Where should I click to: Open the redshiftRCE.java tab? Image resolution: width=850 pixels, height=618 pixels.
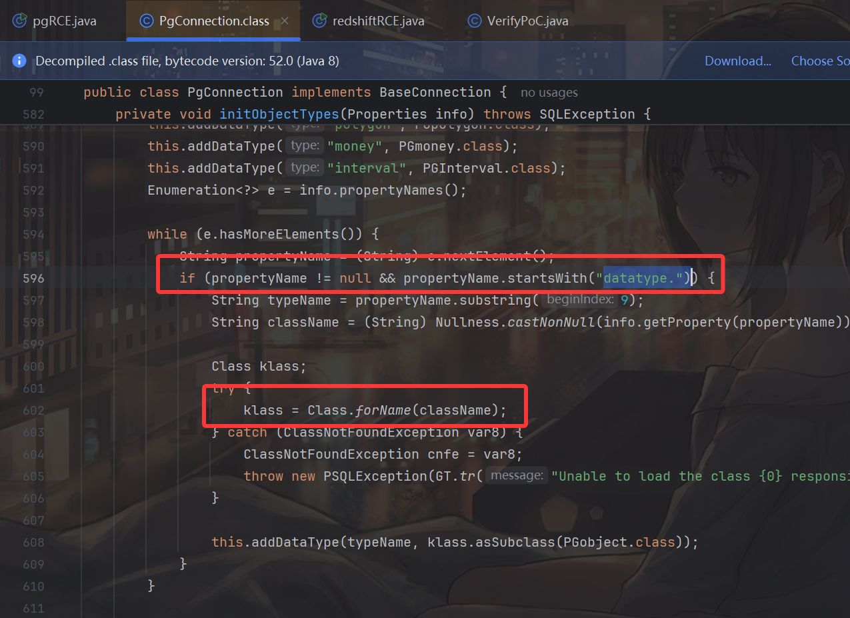378,21
